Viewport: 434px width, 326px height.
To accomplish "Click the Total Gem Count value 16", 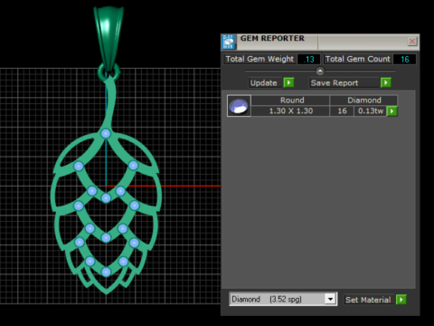I will tap(405, 59).
